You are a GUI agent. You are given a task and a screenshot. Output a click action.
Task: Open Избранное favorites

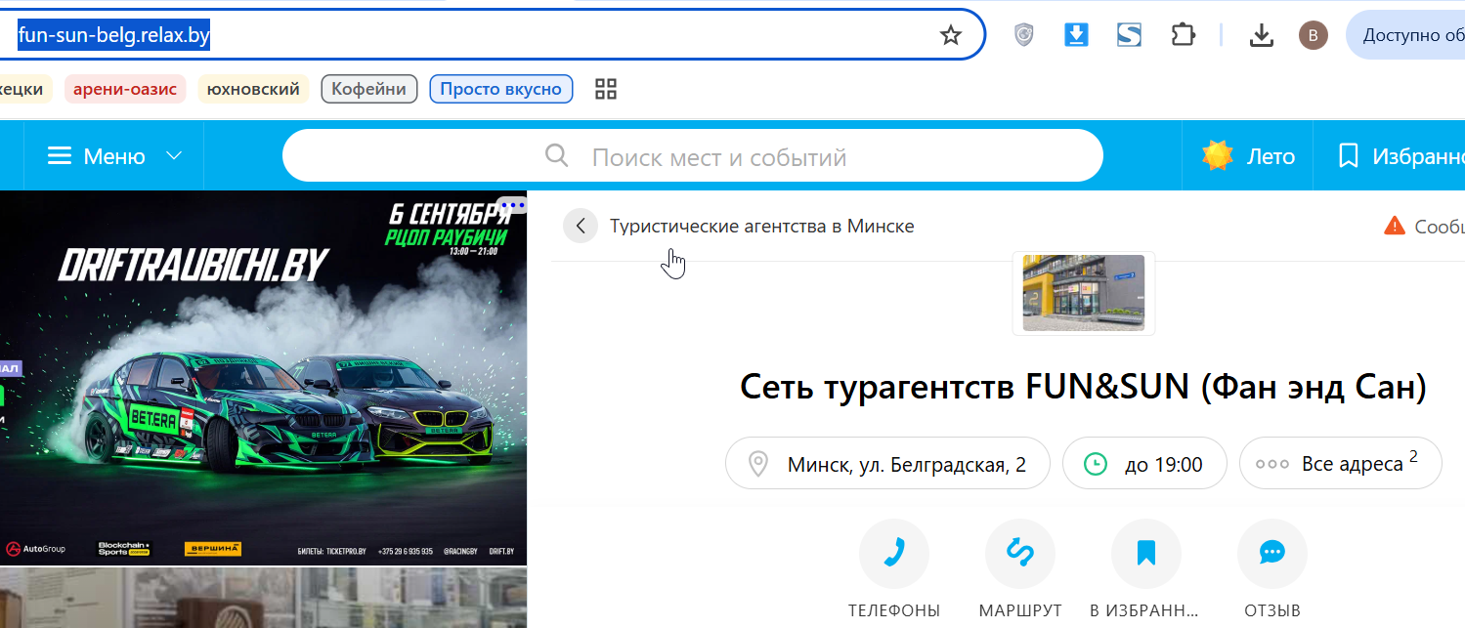click(1400, 156)
